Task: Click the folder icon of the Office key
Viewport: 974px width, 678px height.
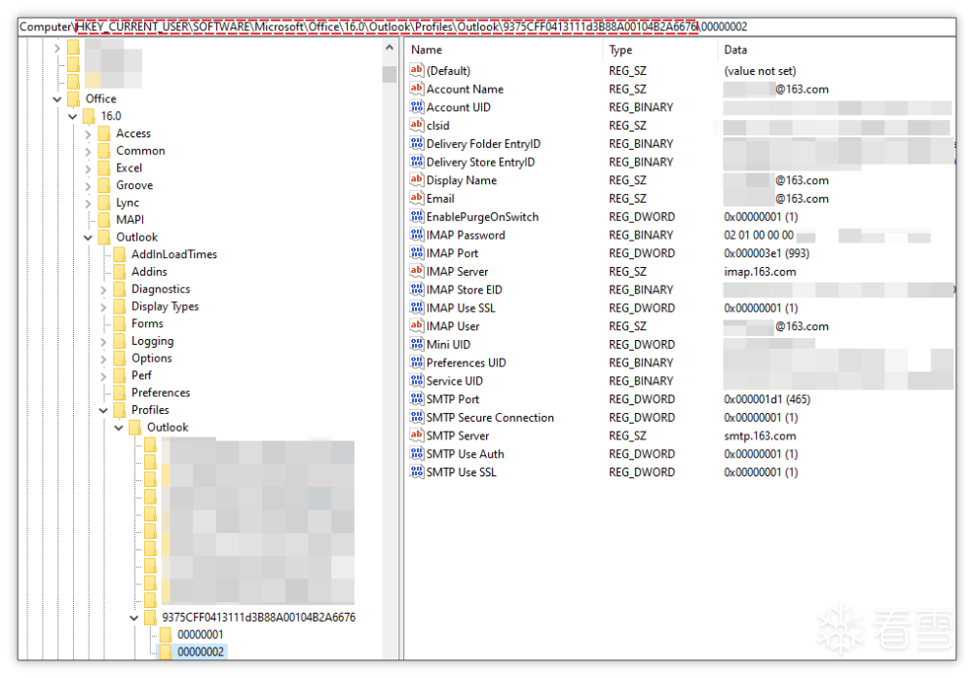Action: [73, 98]
